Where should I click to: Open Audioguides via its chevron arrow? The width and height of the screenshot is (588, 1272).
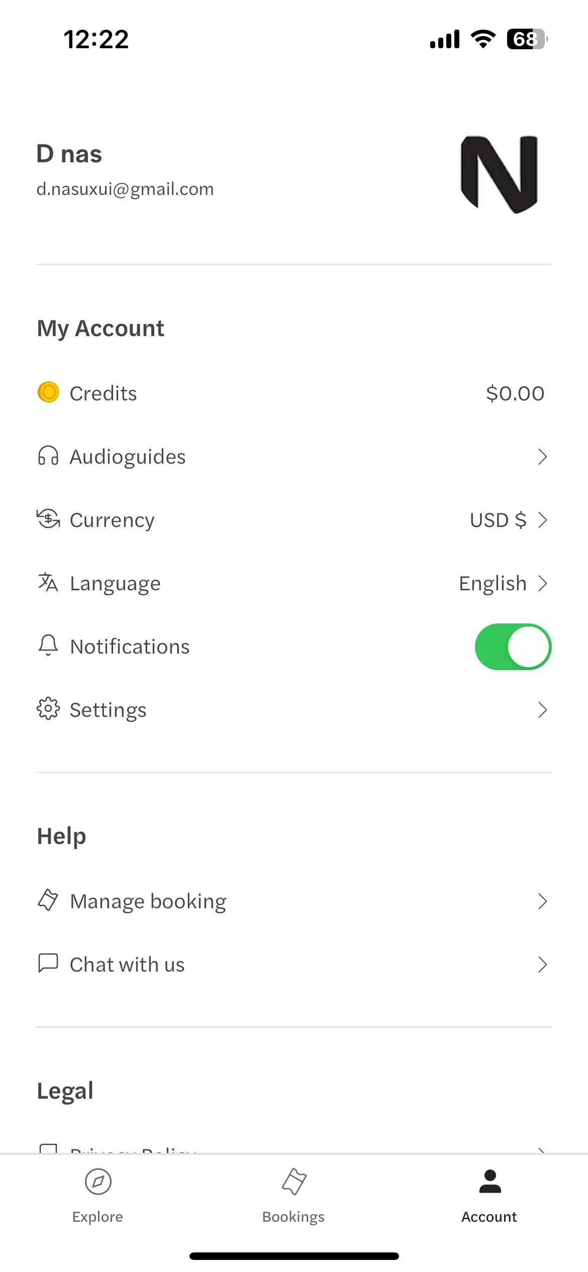(542, 457)
